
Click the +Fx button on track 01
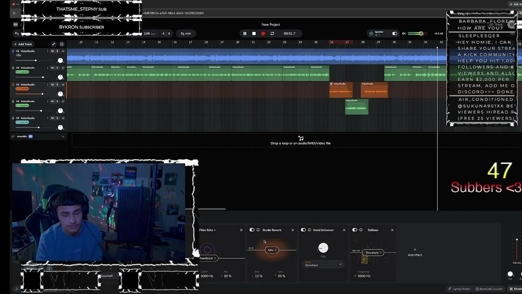point(18,55)
